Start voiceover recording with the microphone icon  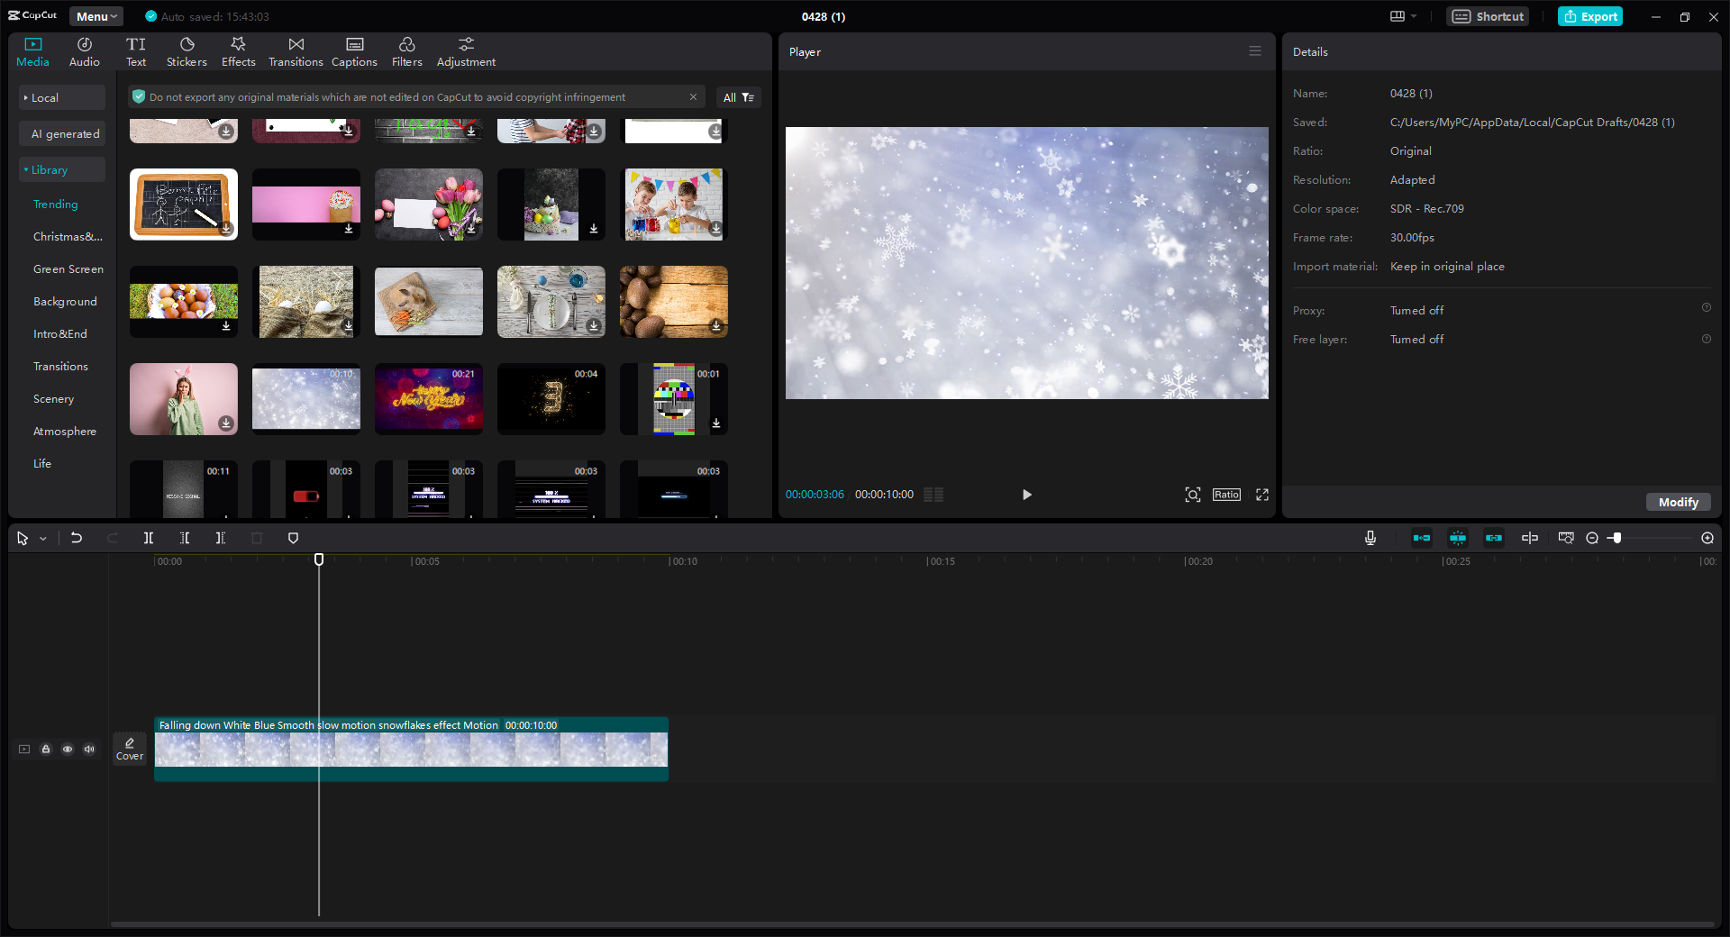tap(1370, 538)
